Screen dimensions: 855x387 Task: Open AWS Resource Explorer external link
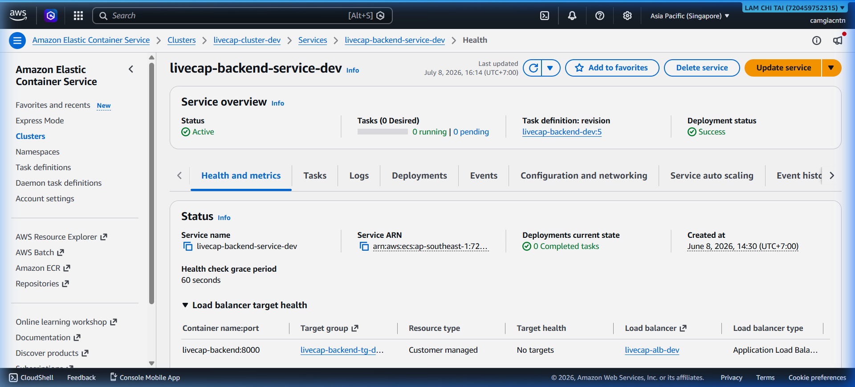click(x=61, y=237)
